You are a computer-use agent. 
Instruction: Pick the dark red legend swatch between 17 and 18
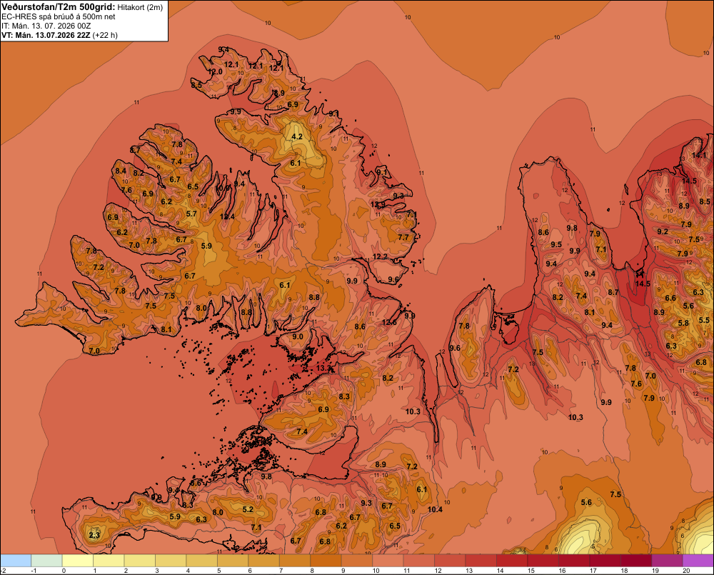point(605,560)
